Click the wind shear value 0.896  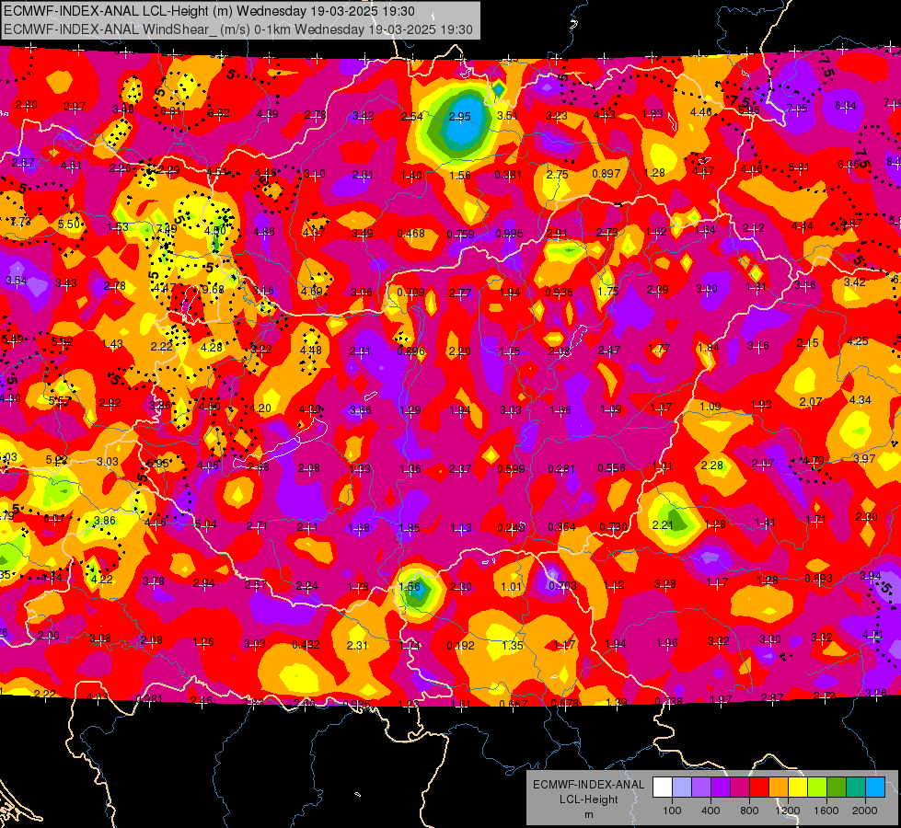click(410, 351)
